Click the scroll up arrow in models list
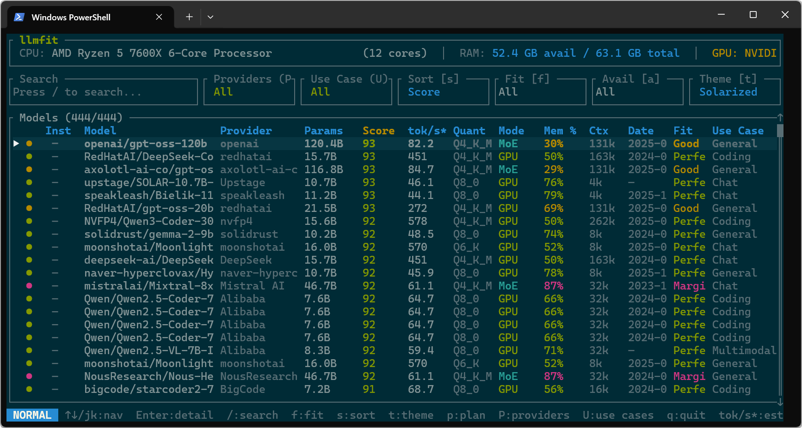This screenshot has height=428, width=802. pos(780,118)
